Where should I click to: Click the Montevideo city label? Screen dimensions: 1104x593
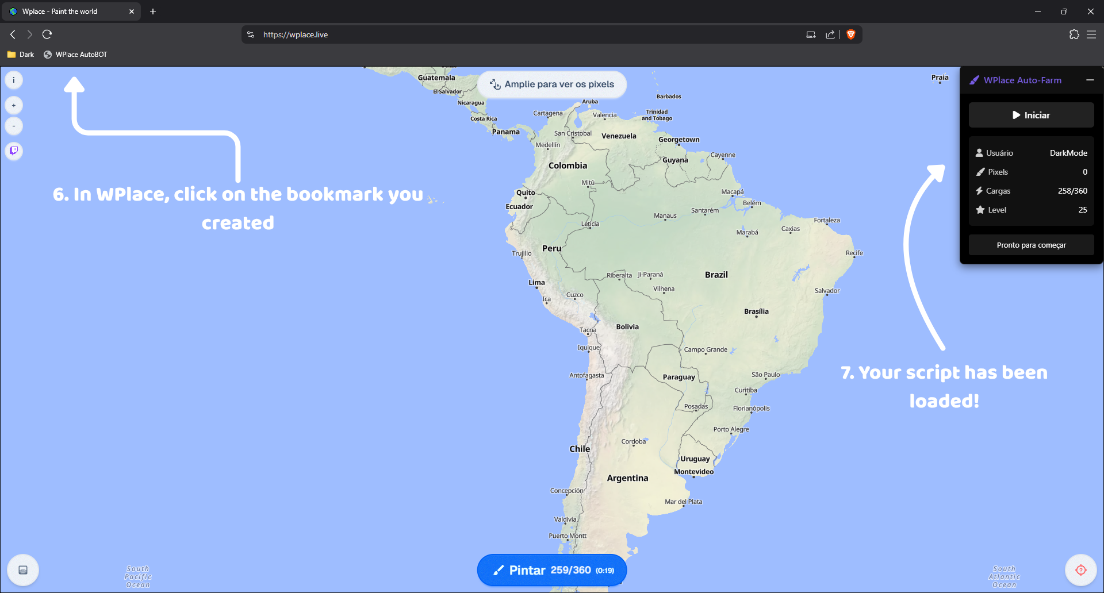point(694,472)
